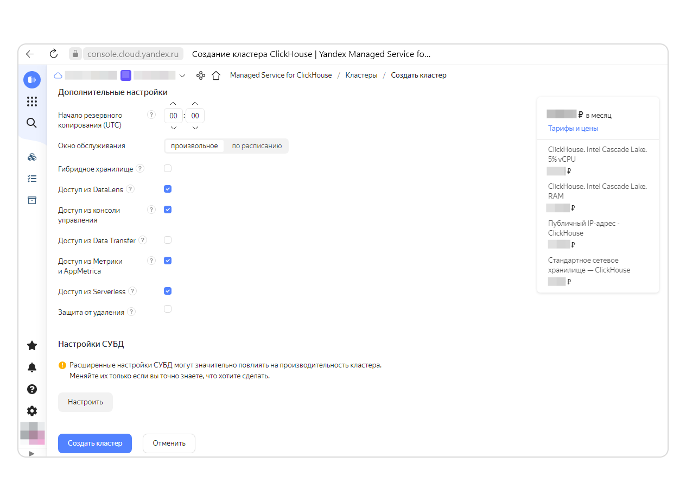Click the cloud icon in breadcrumb
The width and height of the screenshot is (686, 501).
(x=58, y=75)
